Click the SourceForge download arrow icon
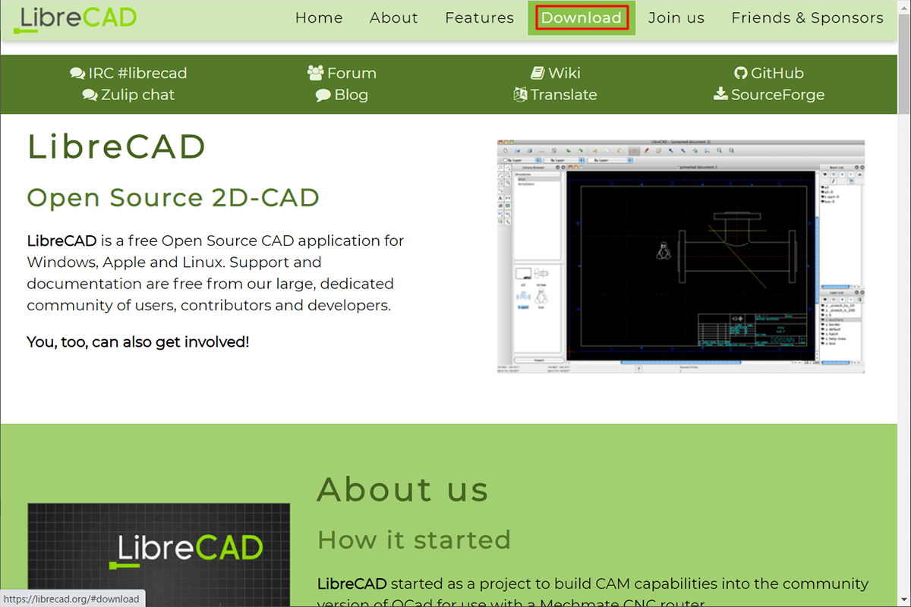911x607 pixels. click(x=721, y=94)
